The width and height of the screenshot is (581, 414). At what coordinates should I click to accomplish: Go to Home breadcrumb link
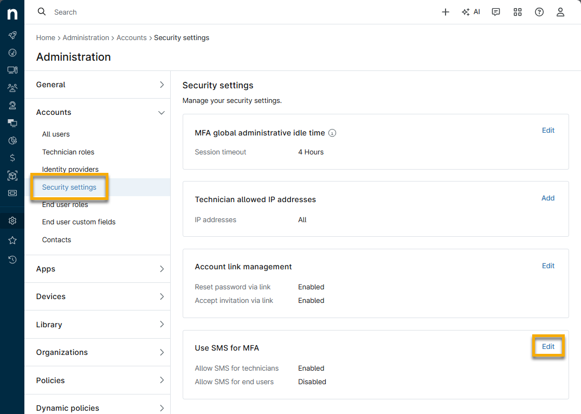click(46, 38)
